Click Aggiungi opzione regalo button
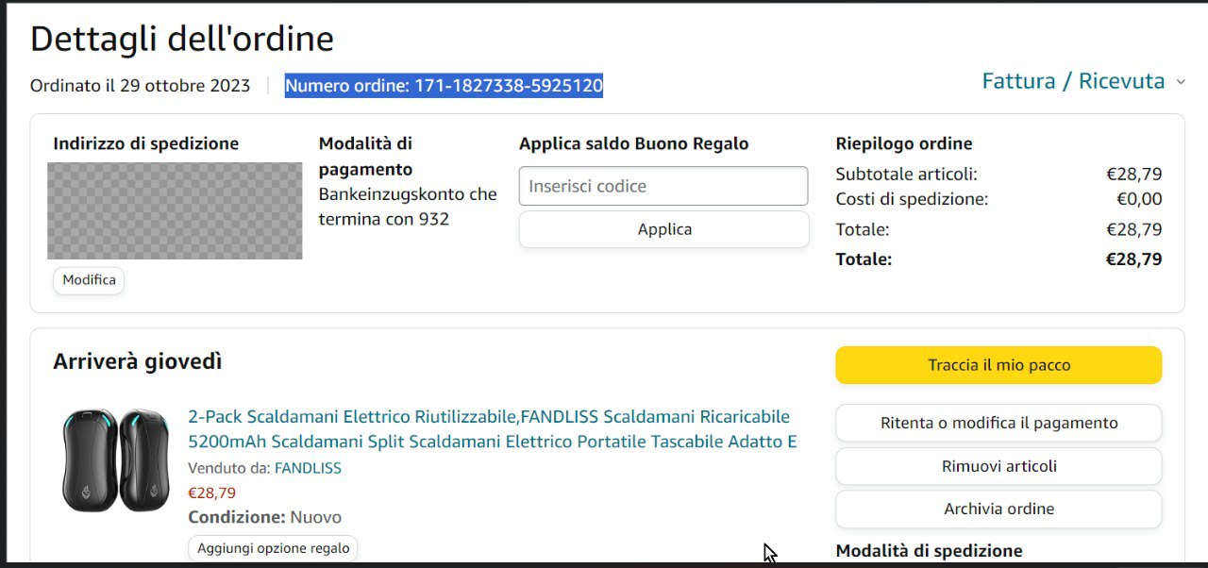 273,548
